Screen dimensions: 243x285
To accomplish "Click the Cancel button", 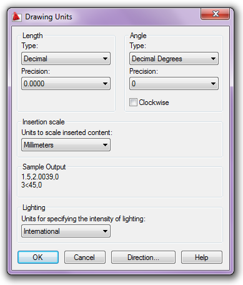I will (85, 257).
